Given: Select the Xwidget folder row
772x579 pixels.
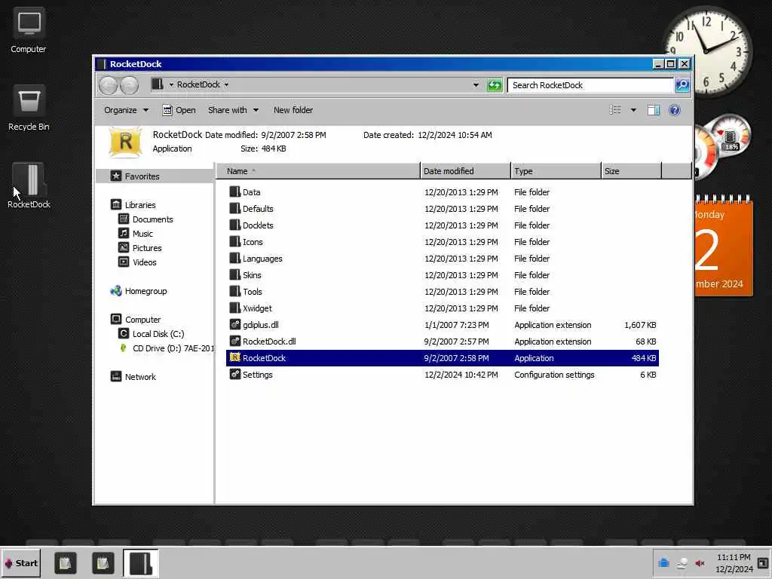Looking at the screenshot, I should point(442,308).
